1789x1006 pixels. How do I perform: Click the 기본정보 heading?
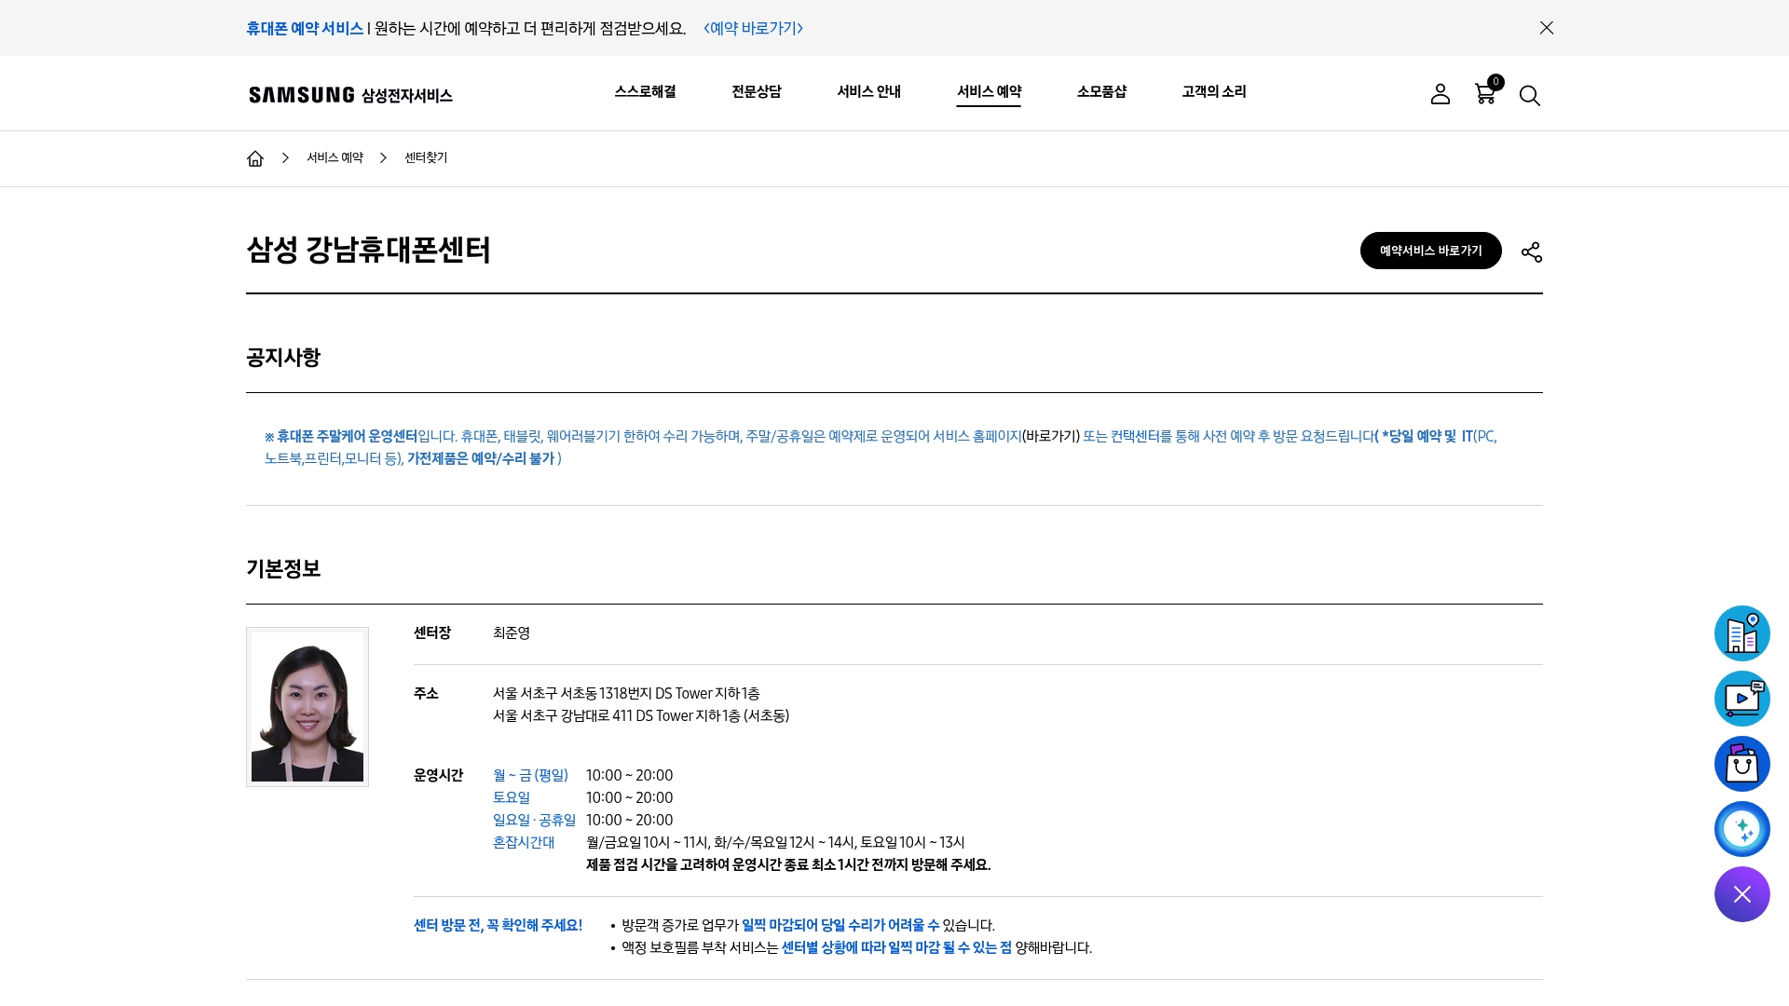283,569
